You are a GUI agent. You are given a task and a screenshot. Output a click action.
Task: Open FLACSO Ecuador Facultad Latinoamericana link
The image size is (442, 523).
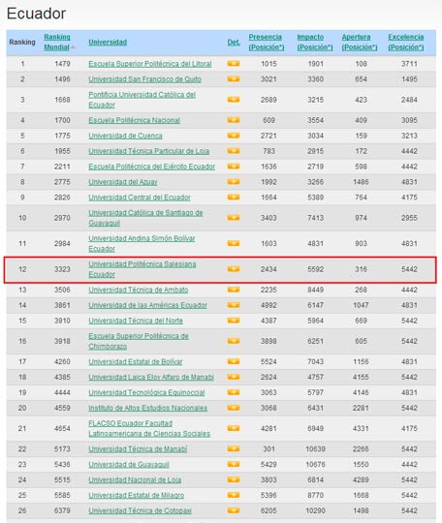pyautogui.click(x=149, y=428)
